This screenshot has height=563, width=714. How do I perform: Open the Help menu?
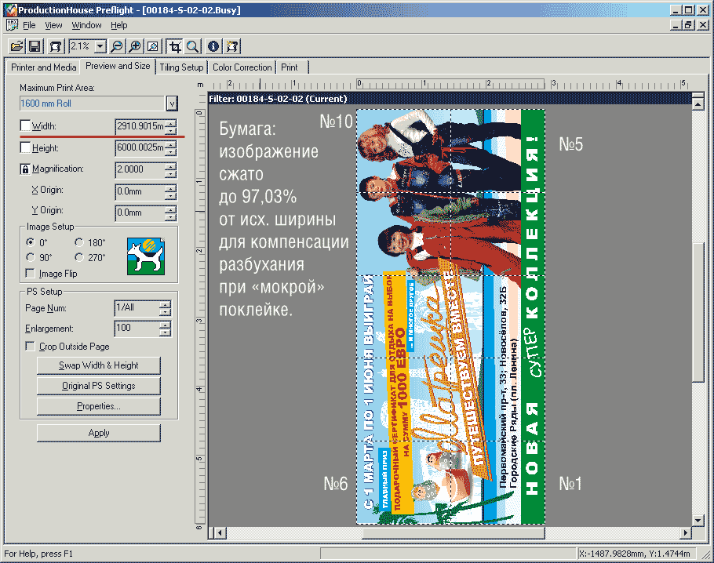(x=118, y=25)
